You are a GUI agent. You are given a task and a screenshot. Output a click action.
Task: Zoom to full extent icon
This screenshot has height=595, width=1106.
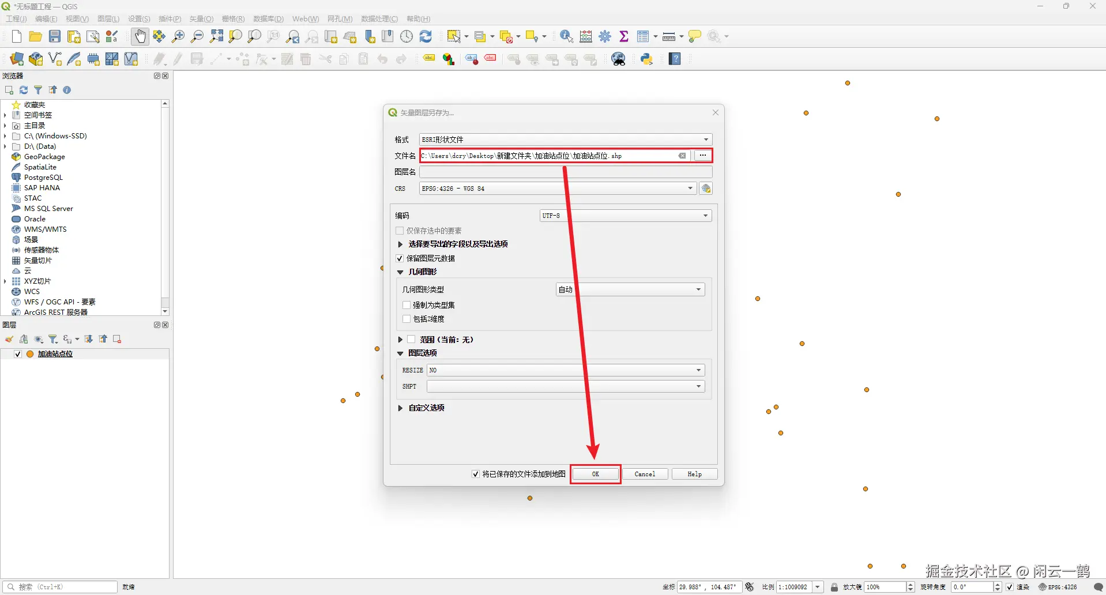tap(216, 37)
